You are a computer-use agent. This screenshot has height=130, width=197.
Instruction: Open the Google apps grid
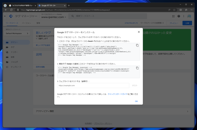(173, 16)
